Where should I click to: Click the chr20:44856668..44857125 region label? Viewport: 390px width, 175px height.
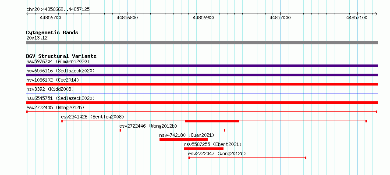click(58, 10)
